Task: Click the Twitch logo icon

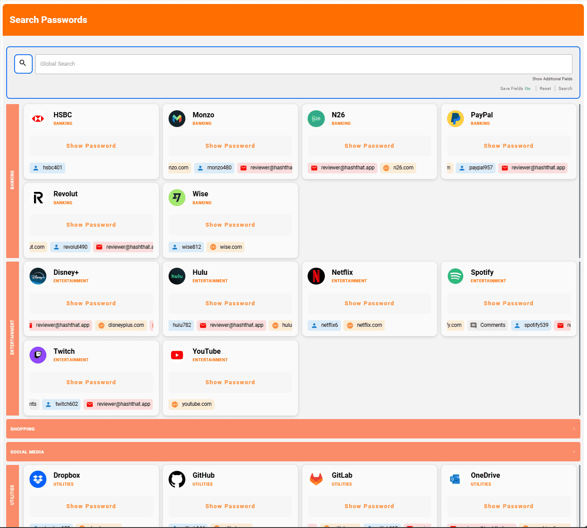Action: [38, 355]
